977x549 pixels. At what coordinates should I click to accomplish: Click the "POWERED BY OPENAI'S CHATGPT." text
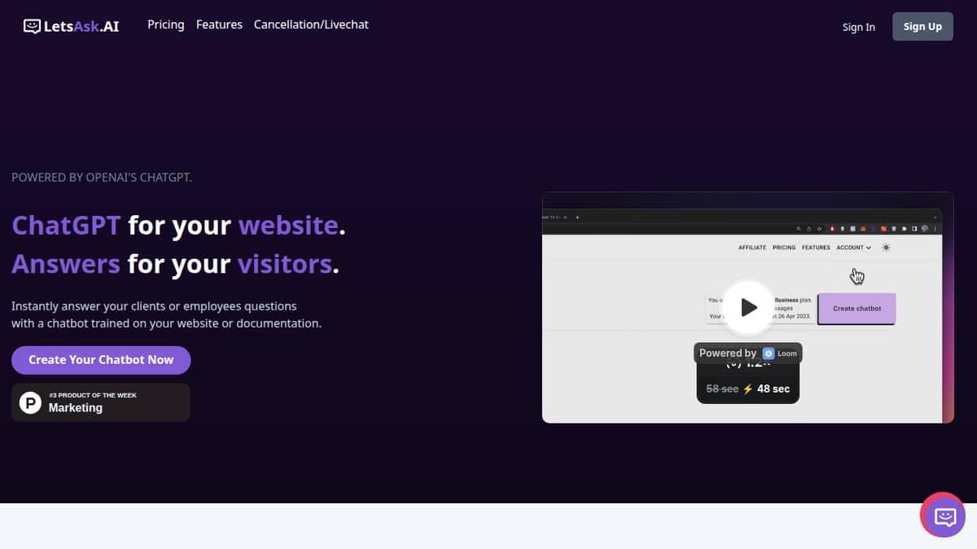coord(102,177)
